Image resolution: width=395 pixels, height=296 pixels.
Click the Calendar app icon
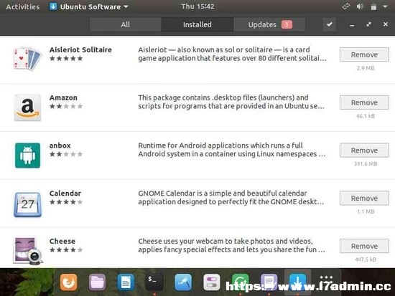[x=27, y=204]
